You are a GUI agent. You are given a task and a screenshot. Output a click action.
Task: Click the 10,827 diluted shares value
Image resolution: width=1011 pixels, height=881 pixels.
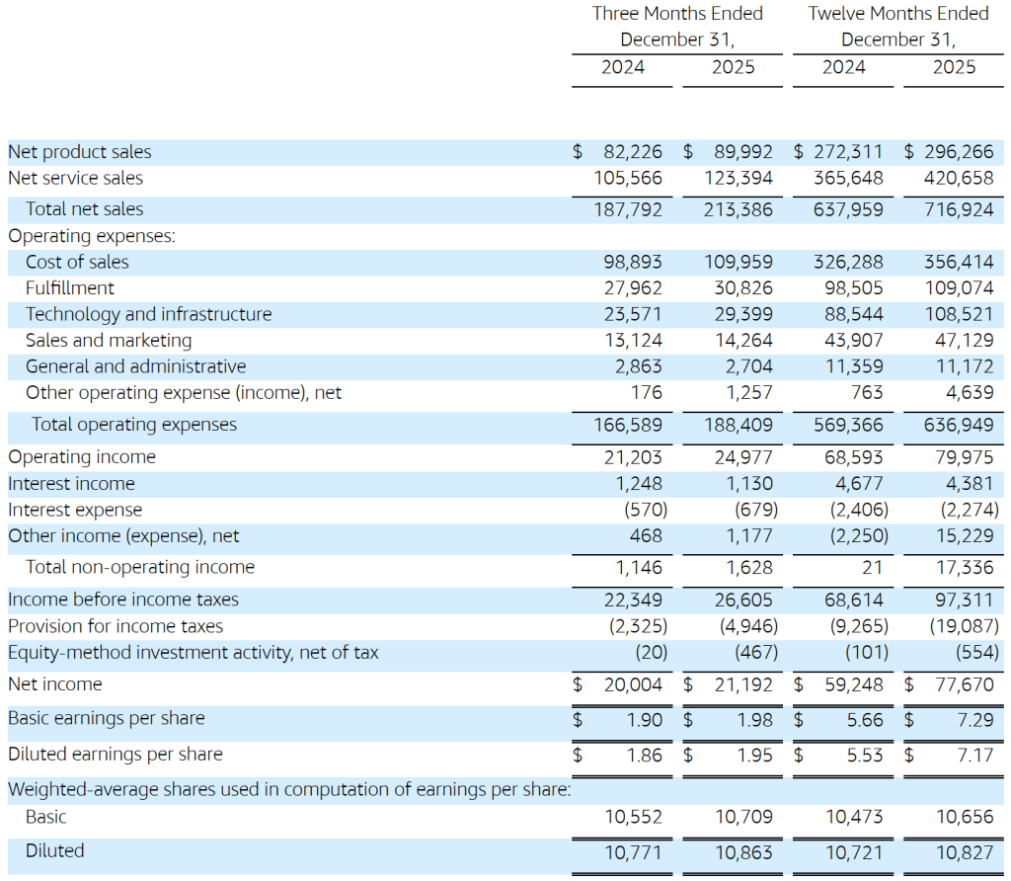(x=964, y=851)
